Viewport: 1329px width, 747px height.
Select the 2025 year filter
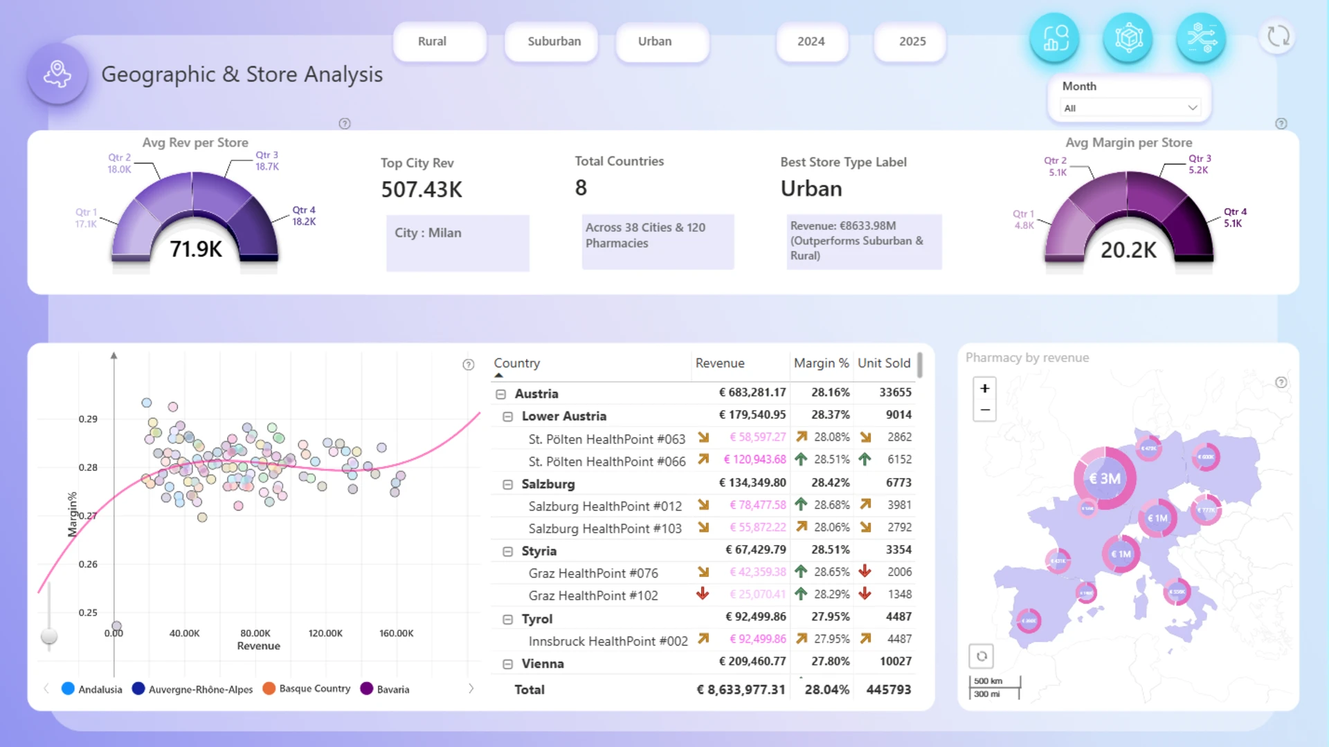pos(910,41)
